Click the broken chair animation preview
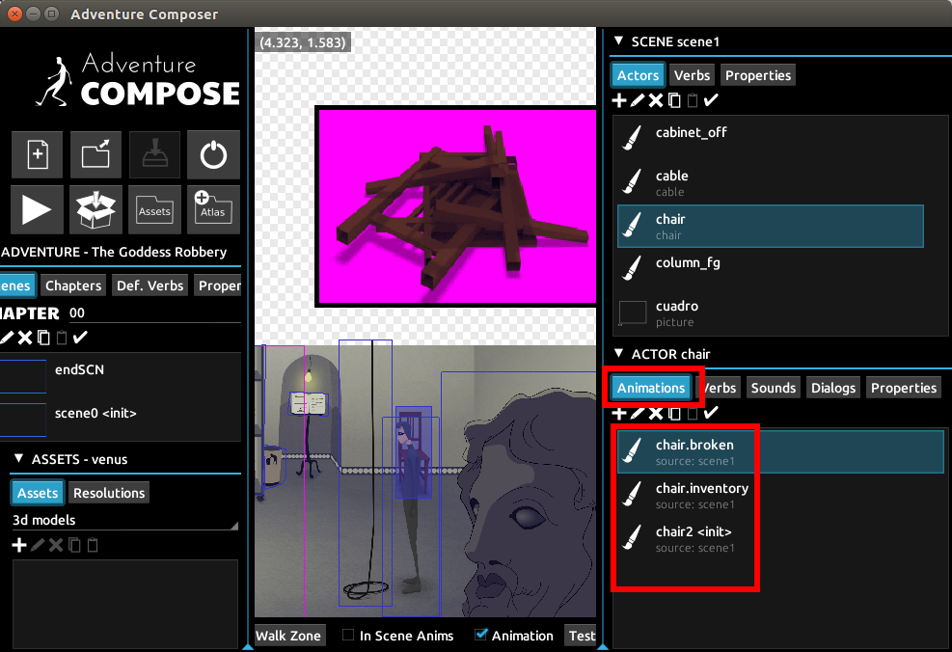Viewport: 952px width, 652px height. [x=456, y=206]
